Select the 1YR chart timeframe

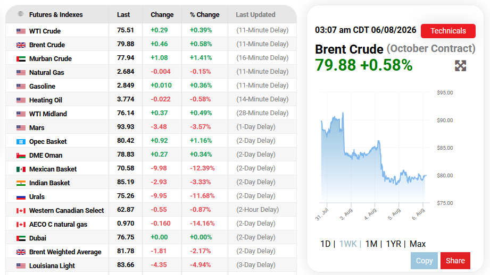point(394,244)
